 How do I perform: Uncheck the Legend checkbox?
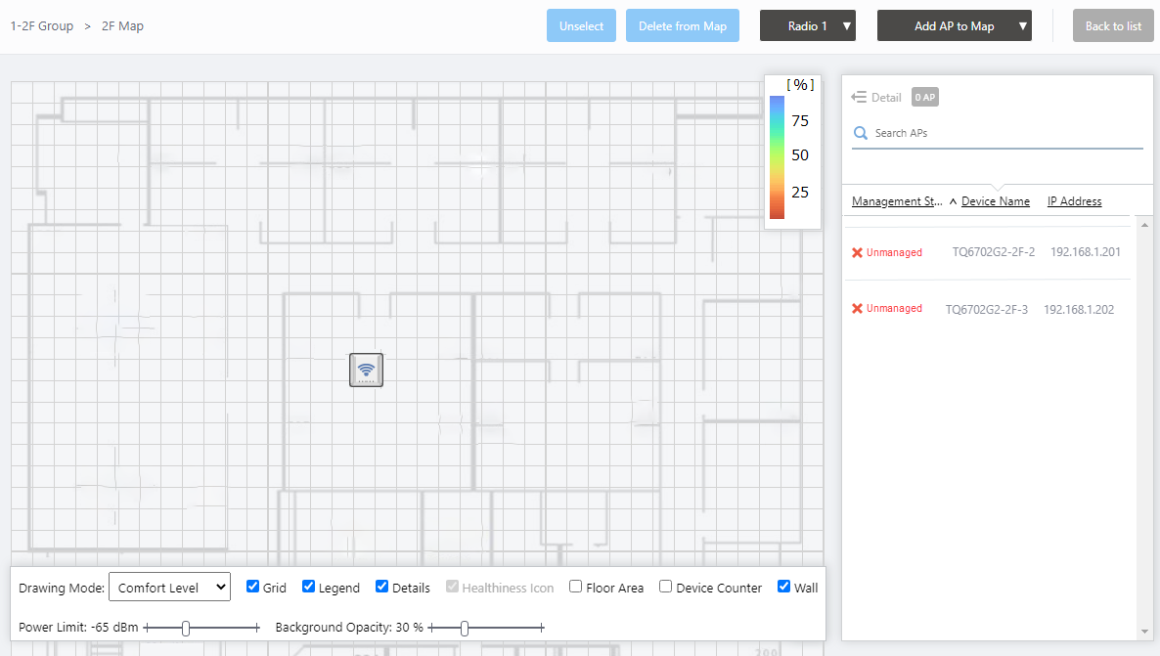point(309,587)
